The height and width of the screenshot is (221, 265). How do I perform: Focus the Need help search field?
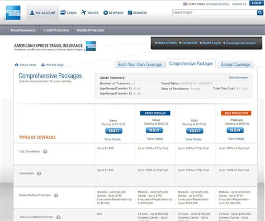(x=214, y=12)
